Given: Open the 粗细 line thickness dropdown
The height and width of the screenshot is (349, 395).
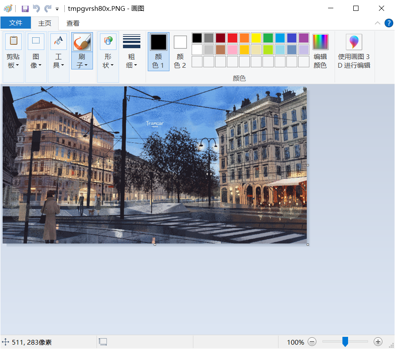Looking at the screenshot, I should click(x=132, y=61).
